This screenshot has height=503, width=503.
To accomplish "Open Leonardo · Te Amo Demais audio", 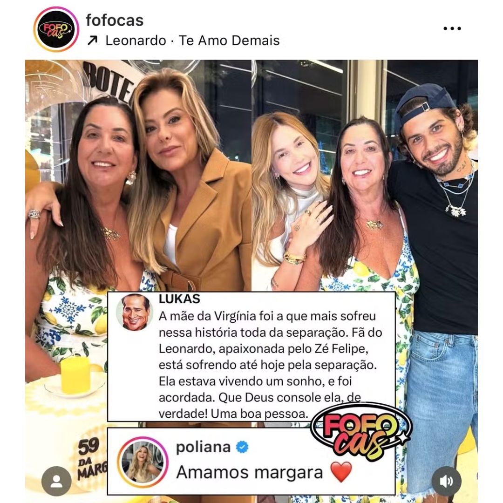I will pos(192,41).
